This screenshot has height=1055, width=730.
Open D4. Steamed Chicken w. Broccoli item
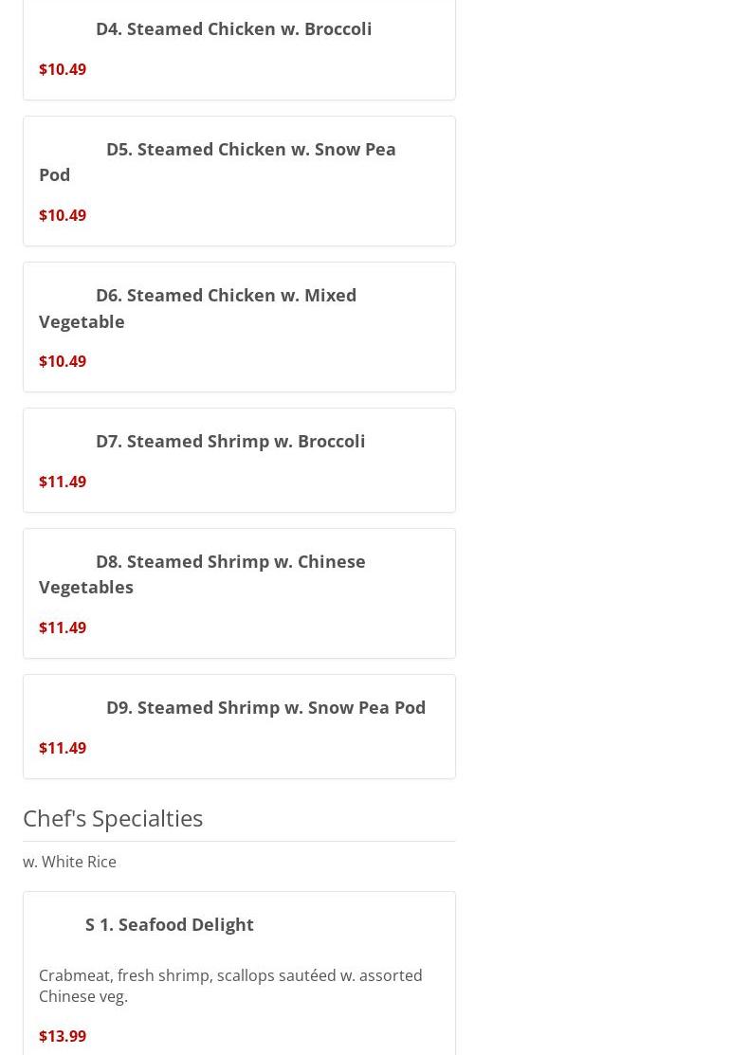tap(233, 28)
